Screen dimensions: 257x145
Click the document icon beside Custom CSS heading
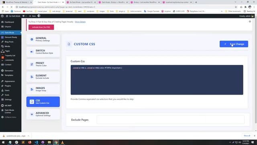pos(69,44)
